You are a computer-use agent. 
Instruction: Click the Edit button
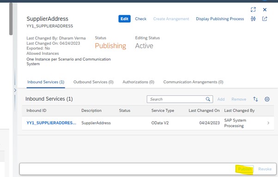(125, 19)
